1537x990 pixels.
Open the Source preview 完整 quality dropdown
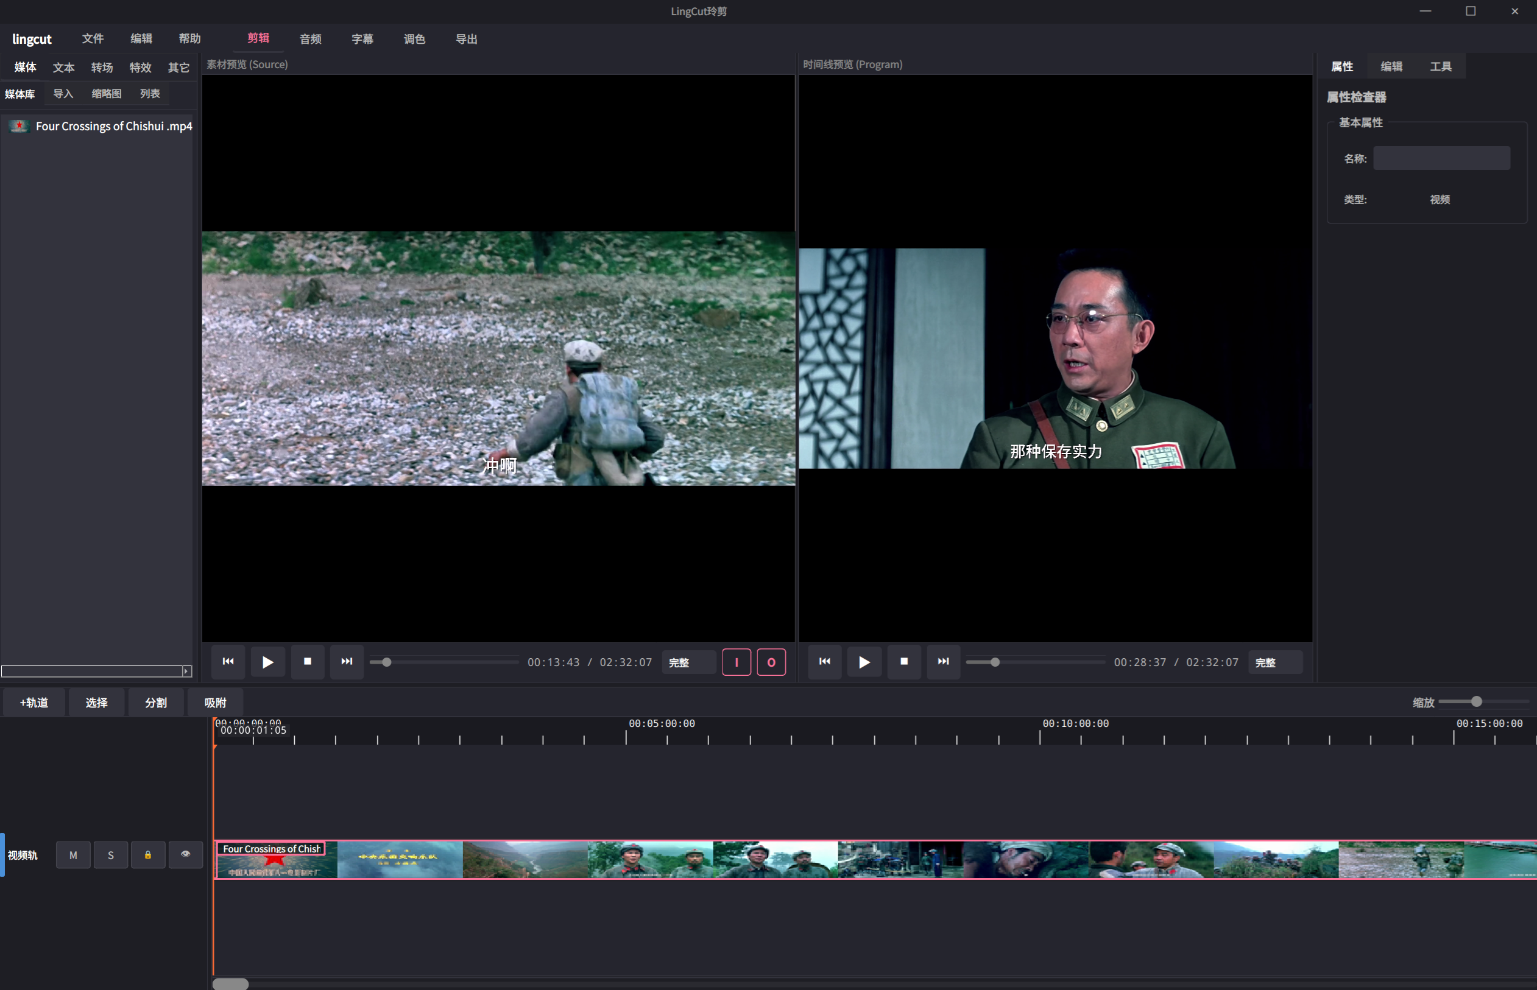689,663
